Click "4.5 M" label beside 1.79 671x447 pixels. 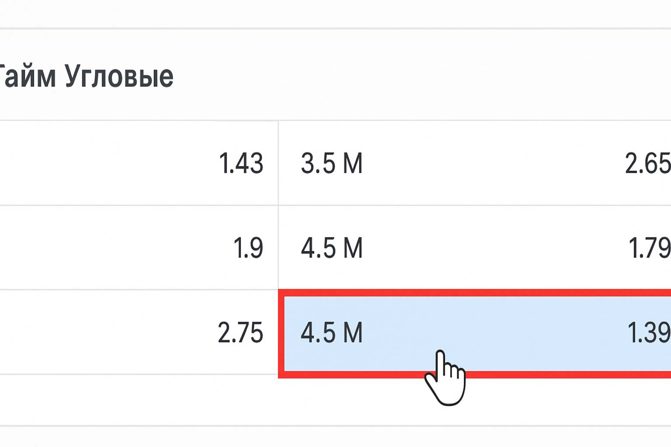point(332,248)
